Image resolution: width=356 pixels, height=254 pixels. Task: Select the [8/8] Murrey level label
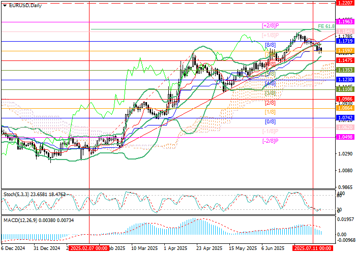click(270, 45)
